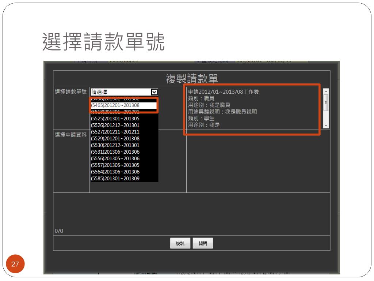This screenshot has width=374, height=281.
Task: Click text 申請2012/01~2013/08工作費
Action: (x=224, y=92)
